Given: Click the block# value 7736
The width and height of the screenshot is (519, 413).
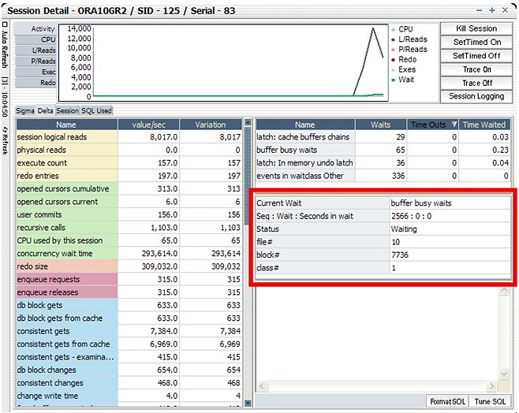Looking at the screenshot, I should point(450,255).
